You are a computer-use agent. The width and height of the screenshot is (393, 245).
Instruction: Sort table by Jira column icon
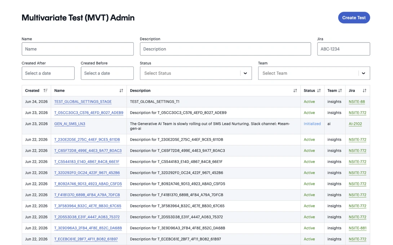365,91
